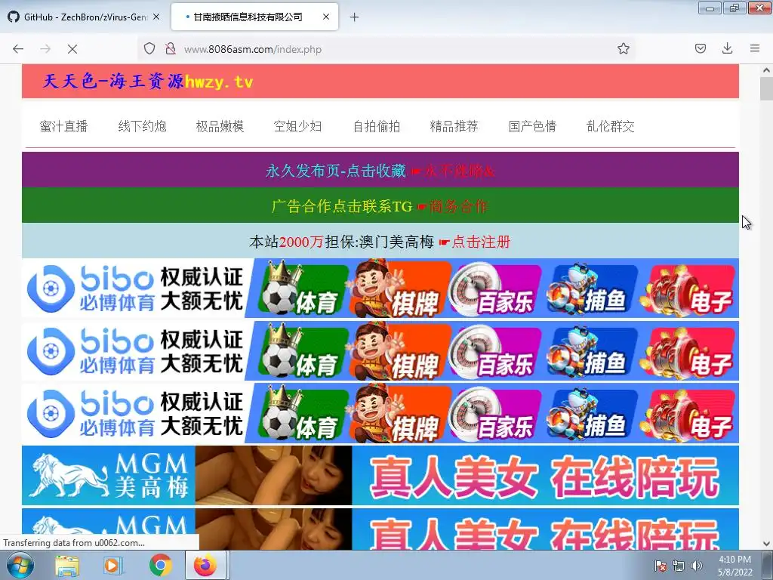773x580 pixels.
Task: Open a new tab with plus button
Action: (354, 17)
